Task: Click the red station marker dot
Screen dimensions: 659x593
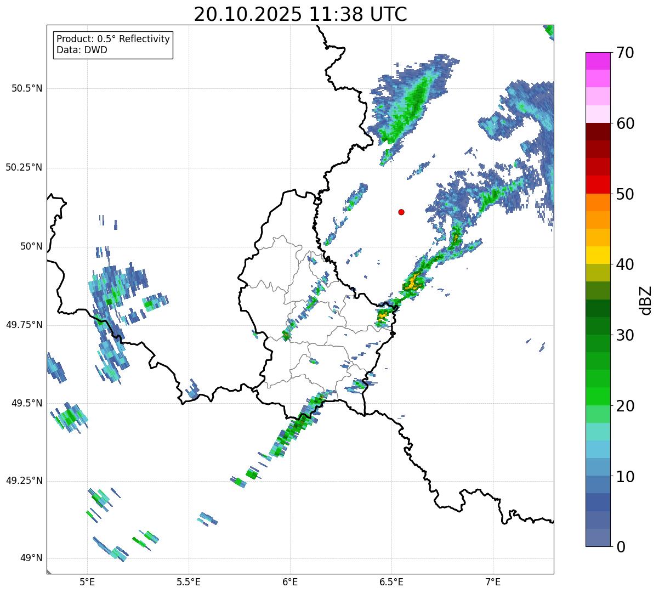Action: coord(401,212)
